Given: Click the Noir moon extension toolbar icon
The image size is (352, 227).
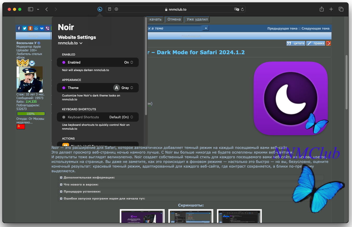Looking at the screenshot, I should pyautogui.click(x=100, y=9).
